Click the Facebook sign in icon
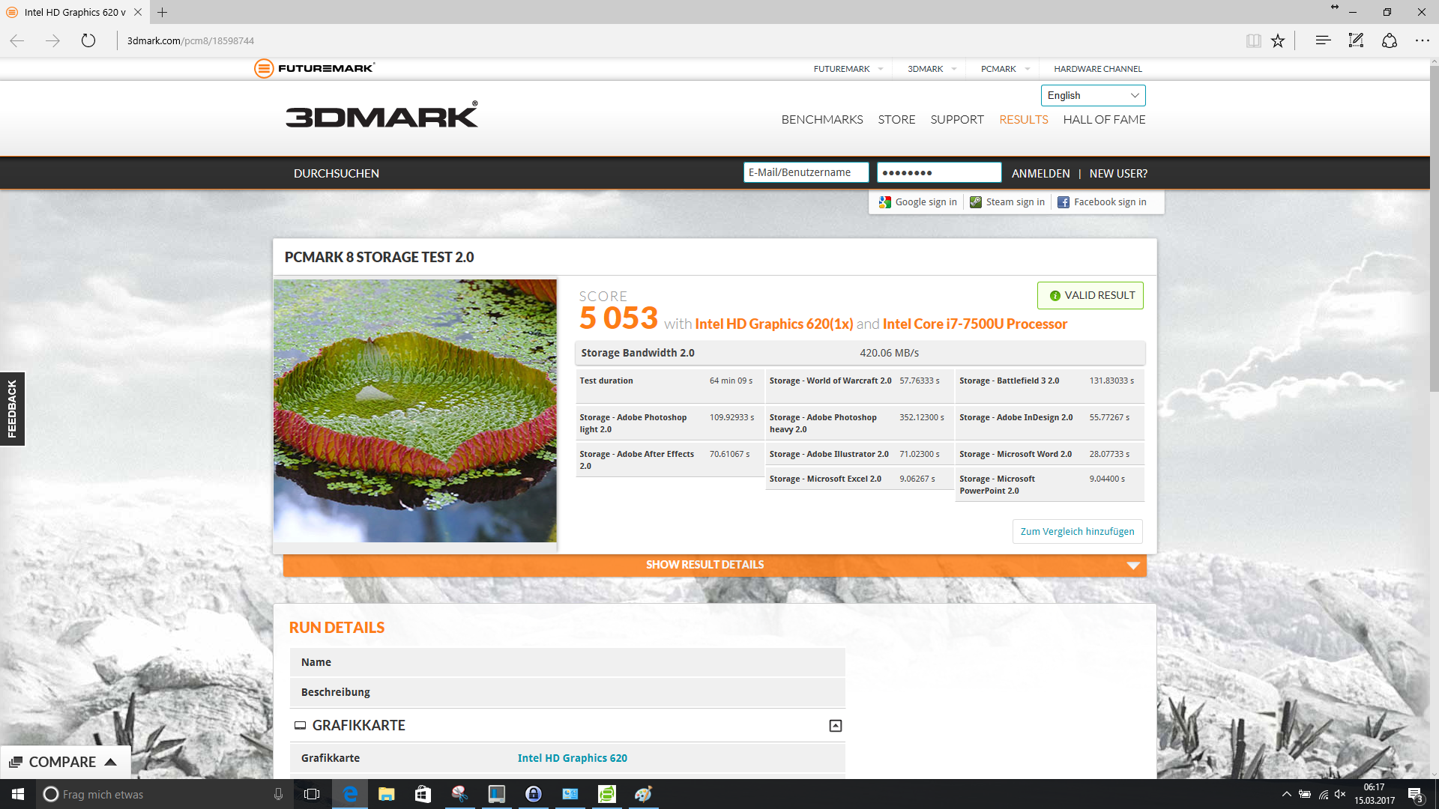 [x=1064, y=202]
